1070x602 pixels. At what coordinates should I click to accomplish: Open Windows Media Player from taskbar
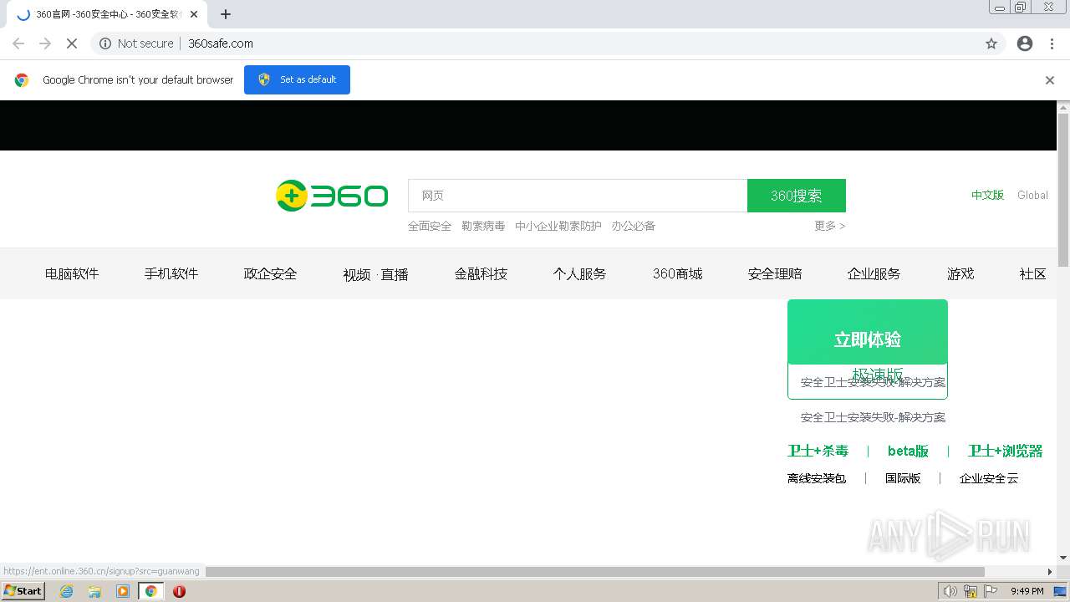[123, 591]
